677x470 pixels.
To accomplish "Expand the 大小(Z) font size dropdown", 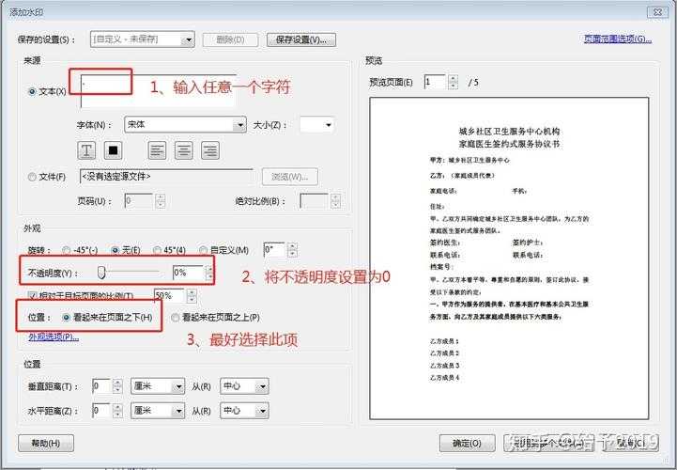I will pos(316,124).
